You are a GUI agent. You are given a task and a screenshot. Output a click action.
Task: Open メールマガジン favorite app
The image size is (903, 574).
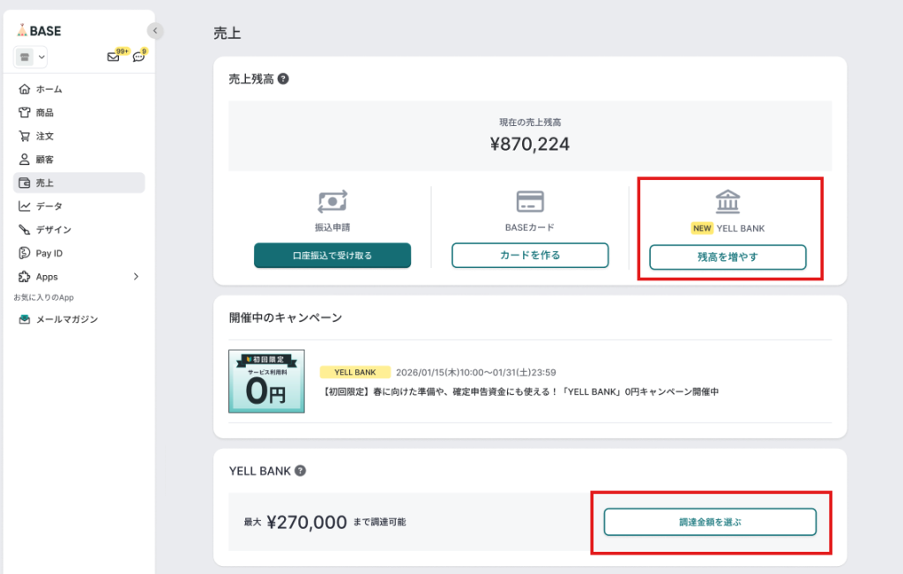tap(66, 319)
